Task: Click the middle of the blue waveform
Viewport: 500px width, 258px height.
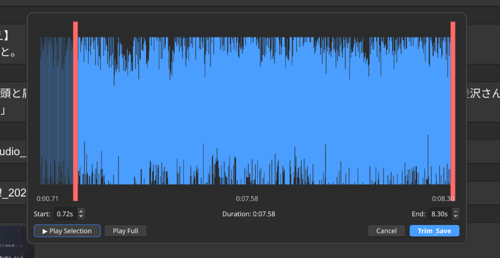Action: pos(264,111)
